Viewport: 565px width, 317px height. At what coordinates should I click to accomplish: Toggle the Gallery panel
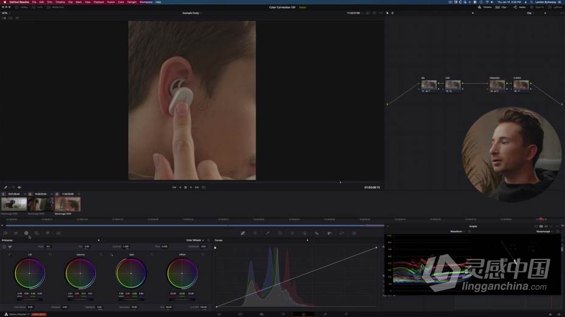click(22, 7)
